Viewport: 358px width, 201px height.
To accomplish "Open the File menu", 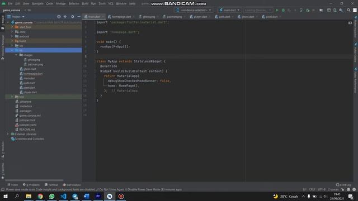I will pos(10,3).
